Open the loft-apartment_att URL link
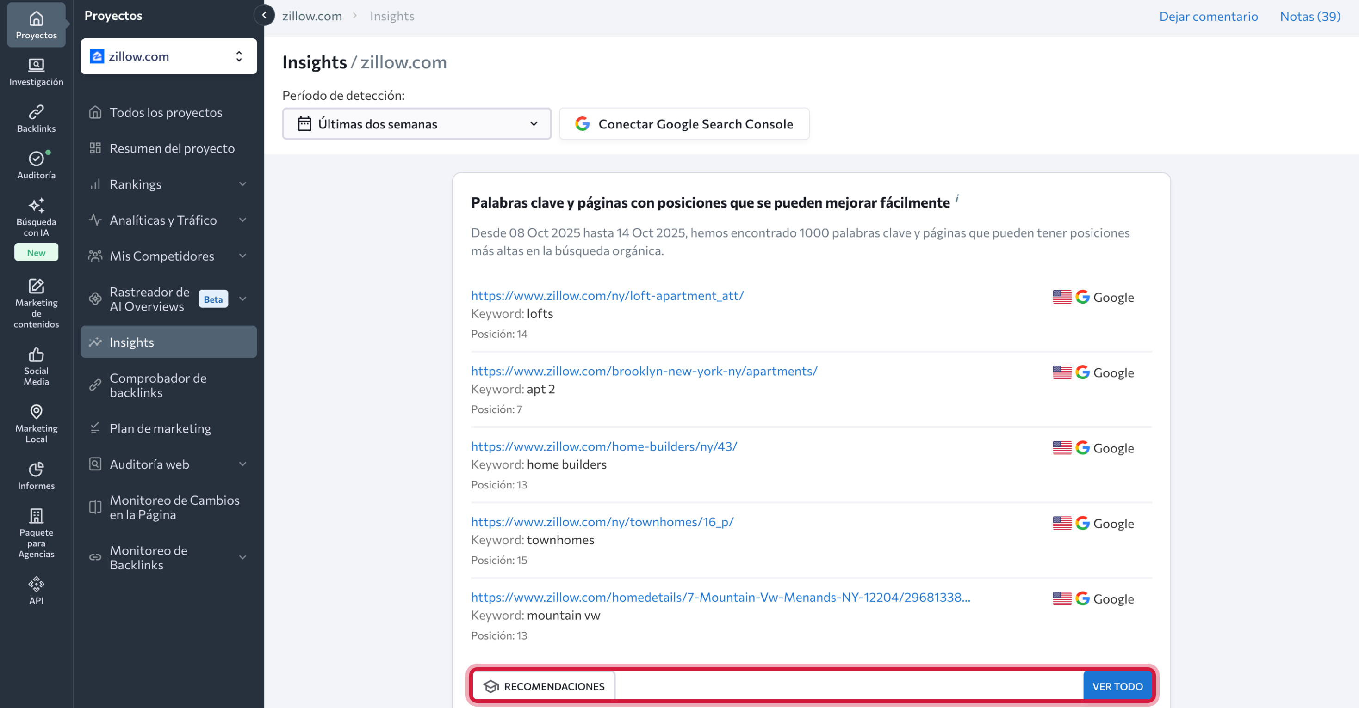1359x708 pixels. (x=607, y=295)
